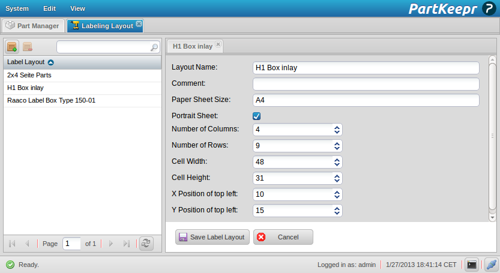This screenshot has width=500, height=273.
Task: Click the Cell Width input
Action: 293,162
